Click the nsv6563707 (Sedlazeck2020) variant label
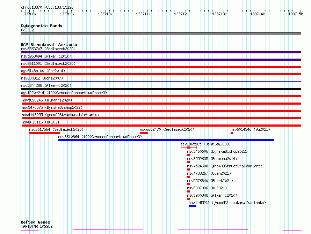The image size is (311, 234). click(x=48, y=49)
